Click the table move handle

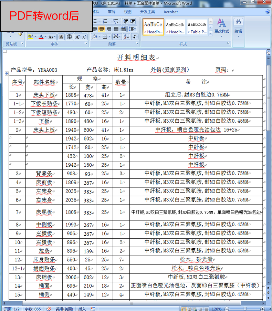pyautogui.click(x=7, y=73)
